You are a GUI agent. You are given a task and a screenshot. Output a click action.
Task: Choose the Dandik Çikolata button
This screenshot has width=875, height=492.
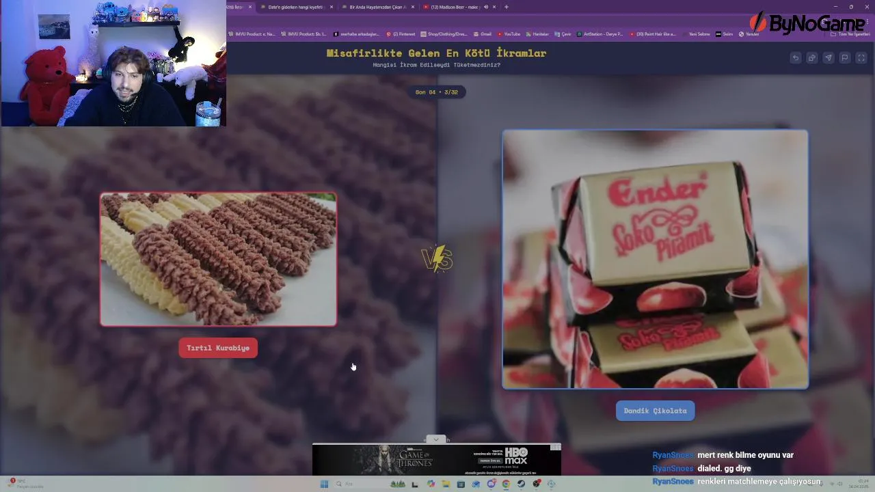pyautogui.click(x=655, y=411)
